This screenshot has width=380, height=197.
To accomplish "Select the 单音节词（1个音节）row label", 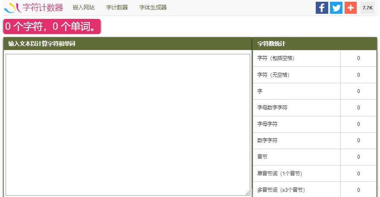I will click(280, 173).
